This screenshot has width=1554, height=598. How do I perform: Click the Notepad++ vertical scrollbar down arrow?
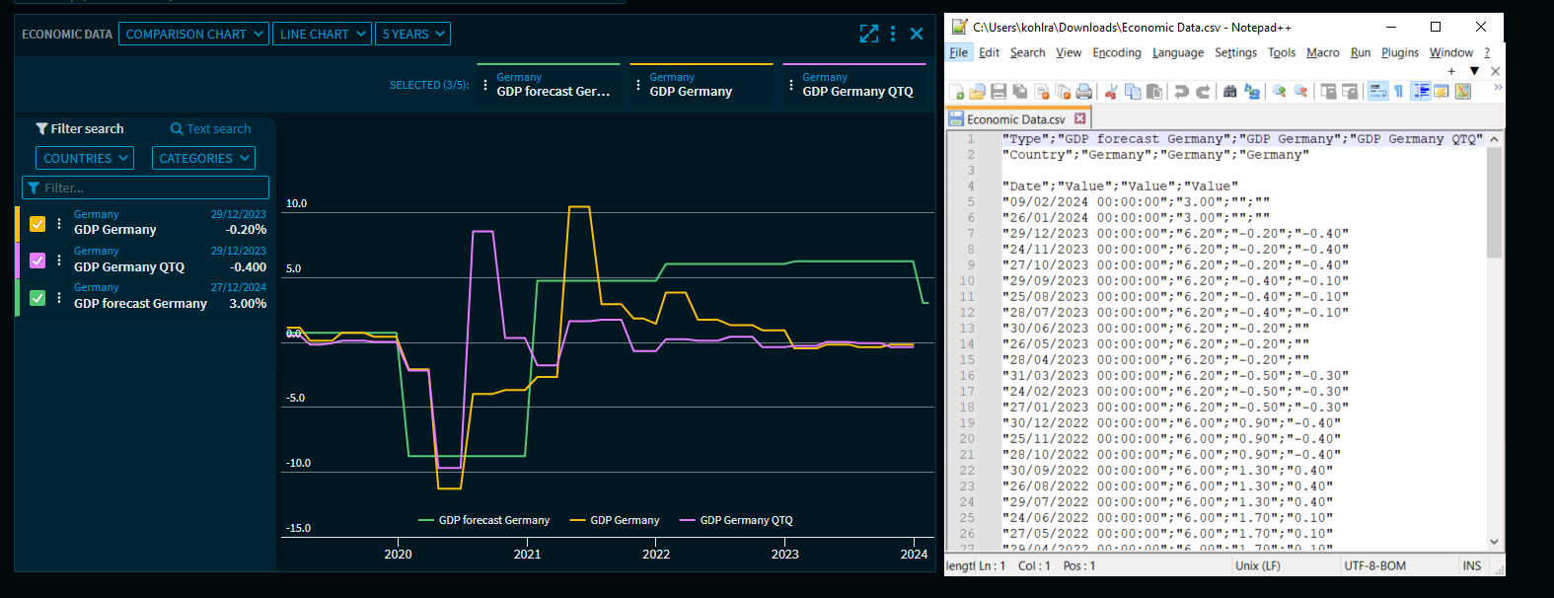[x=1494, y=542]
